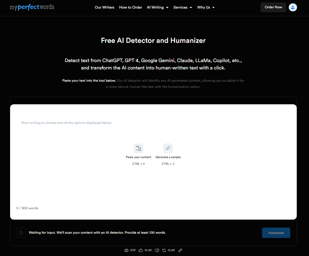Click the Waiting for input status message
The height and width of the screenshot is (256, 309).
(x=97, y=233)
